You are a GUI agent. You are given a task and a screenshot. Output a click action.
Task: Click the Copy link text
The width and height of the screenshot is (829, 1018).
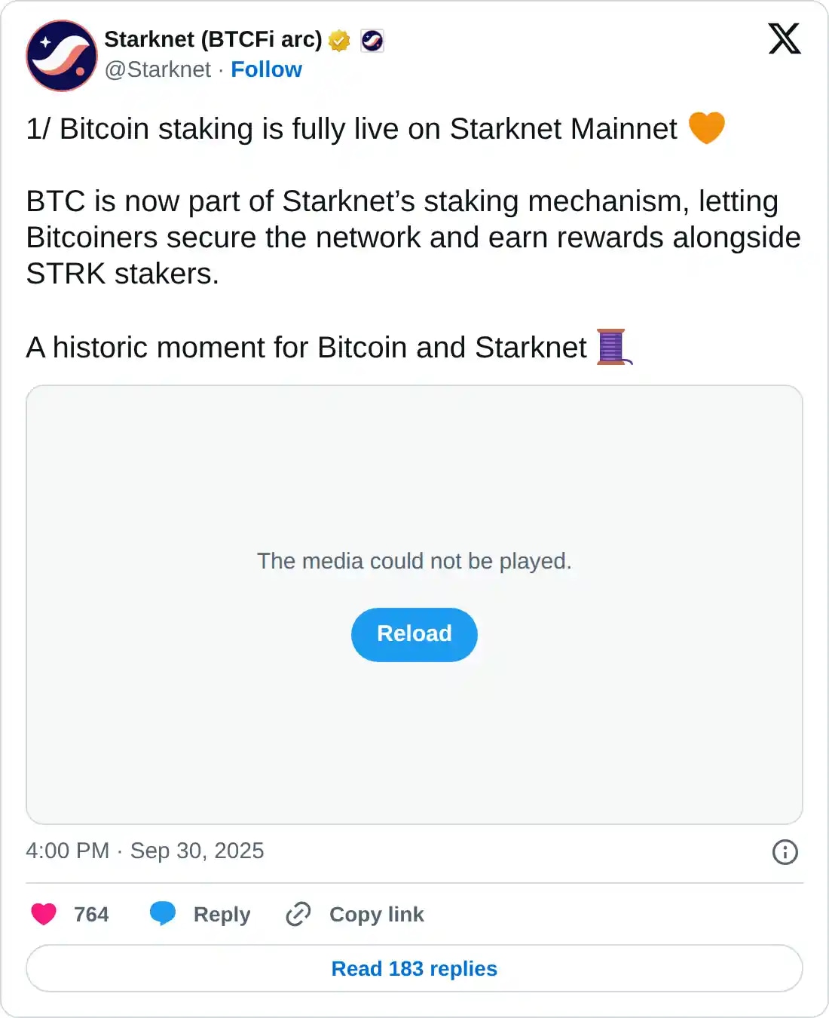376,914
